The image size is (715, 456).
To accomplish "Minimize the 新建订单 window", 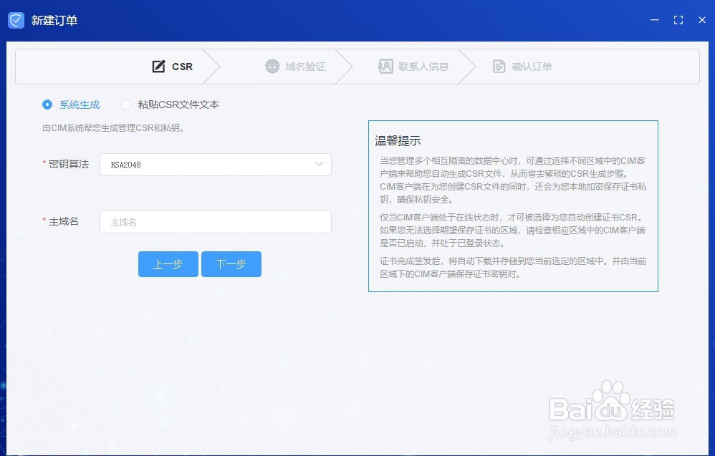I will 655,20.
